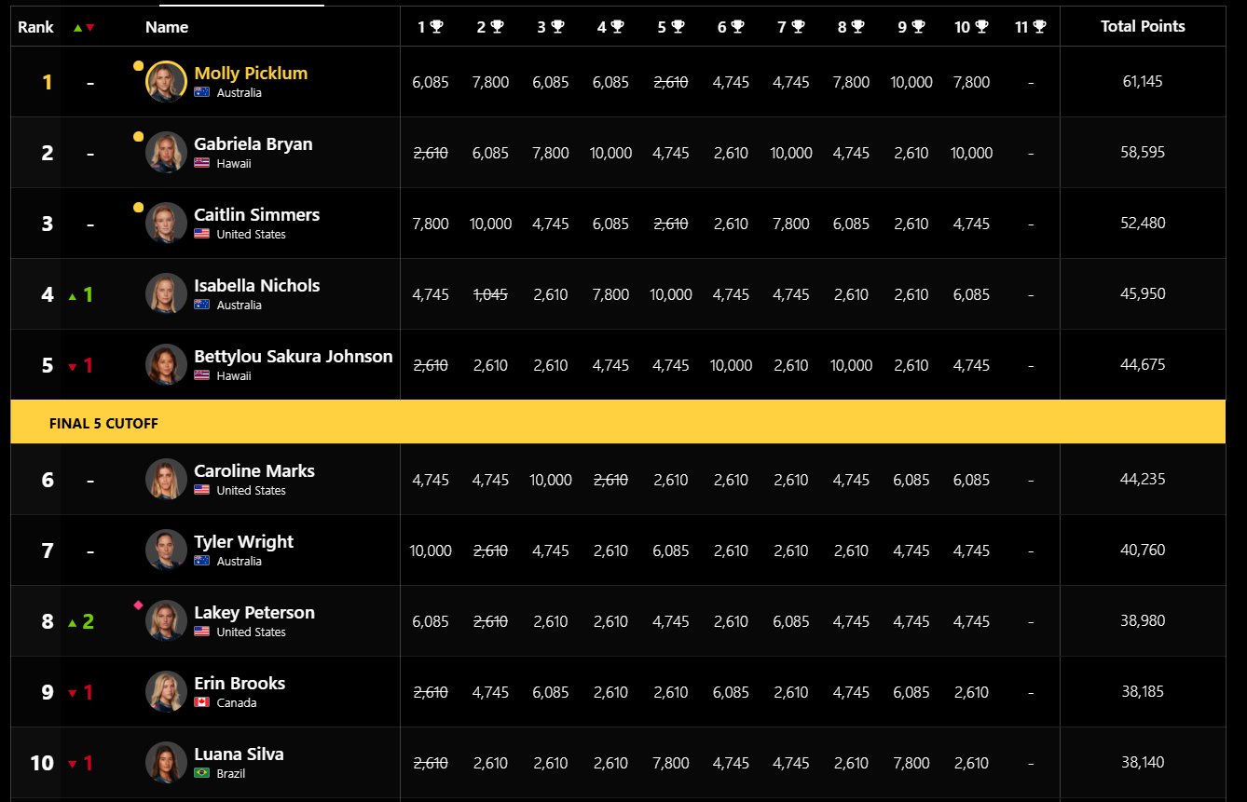The image size is (1247, 802).
Task: Sort by the Rank column header
Action: coord(35,27)
